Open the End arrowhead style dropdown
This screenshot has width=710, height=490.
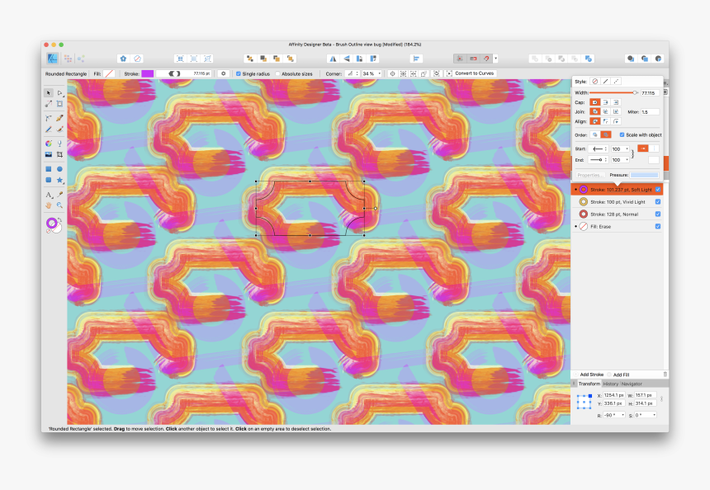(x=599, y=160)
